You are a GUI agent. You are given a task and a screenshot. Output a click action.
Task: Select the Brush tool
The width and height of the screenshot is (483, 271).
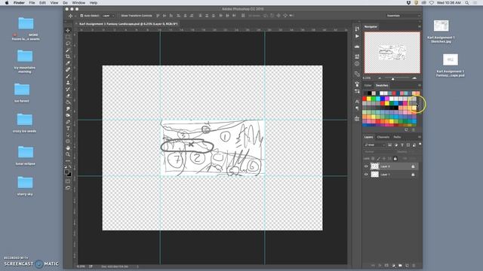pos(68,76)
